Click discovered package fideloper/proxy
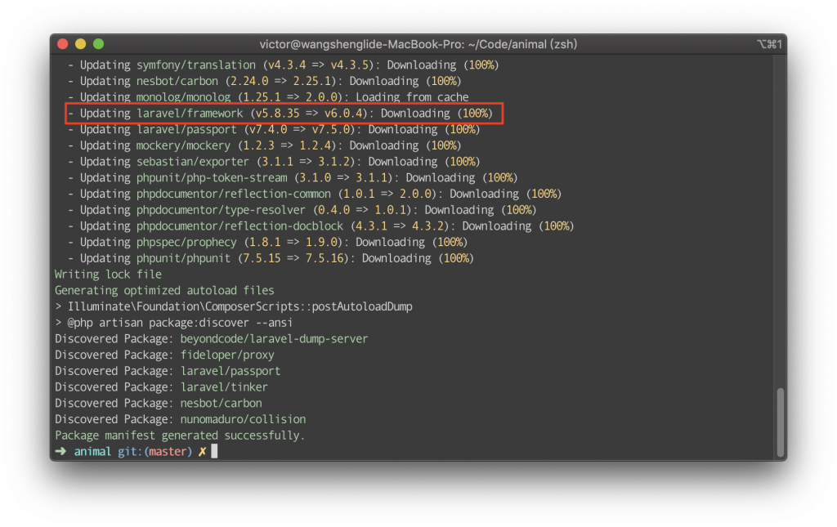 point(227,355)
